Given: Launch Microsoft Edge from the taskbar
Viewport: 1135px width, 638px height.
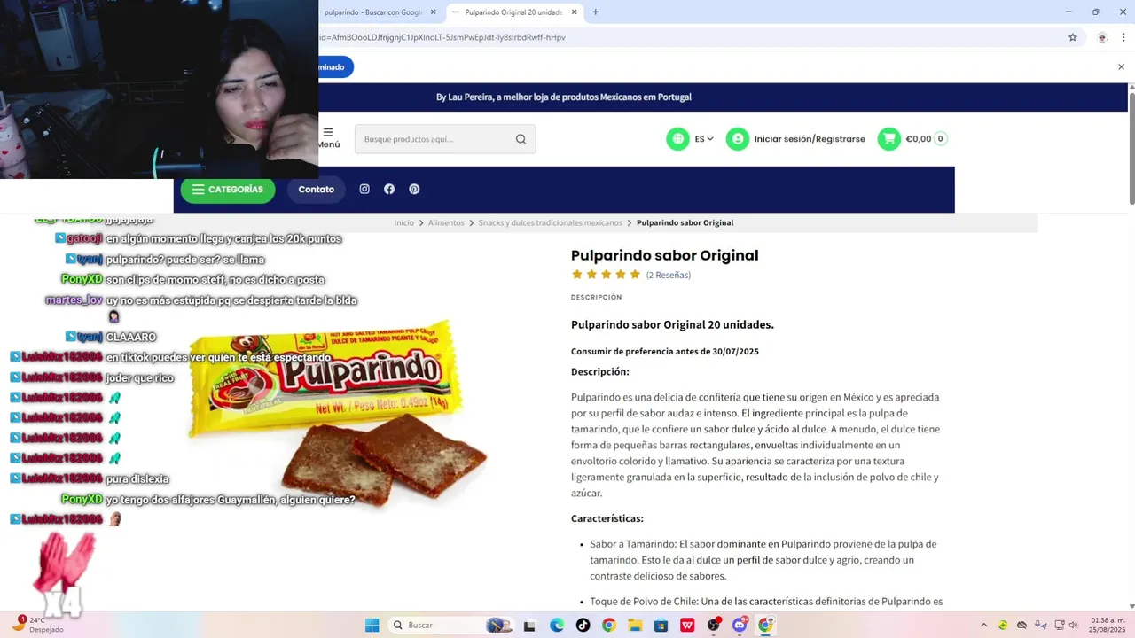Looking at the screenshot, I should coord(557,625).
